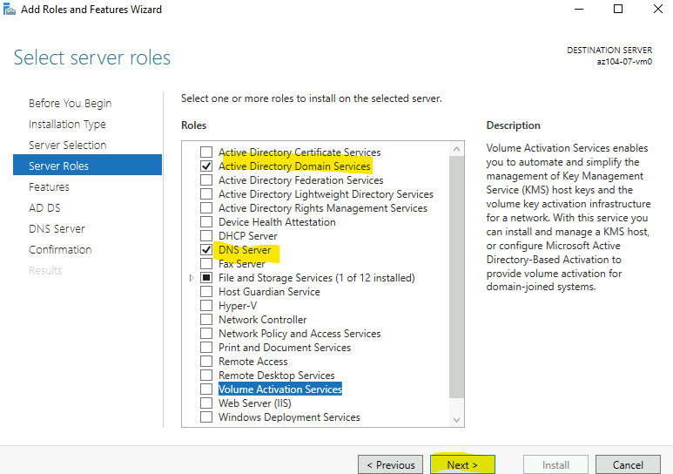Minimize the wizard window
Image resolution: width=673 pixels, height=474 pixels.
[x=579, y=9]
